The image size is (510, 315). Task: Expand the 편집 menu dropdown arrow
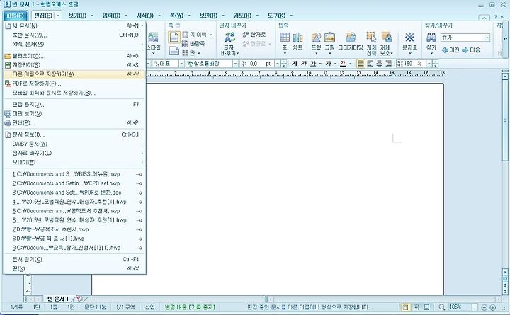[58, 16]
